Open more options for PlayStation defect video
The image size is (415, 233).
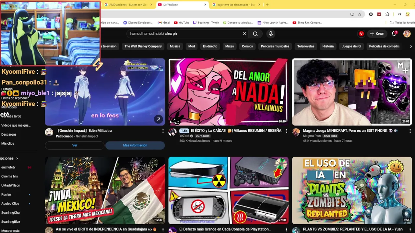(286, 230)
